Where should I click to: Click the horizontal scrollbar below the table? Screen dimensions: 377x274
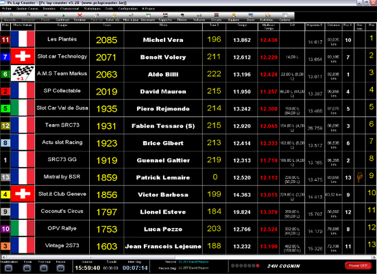pyautogui.click(x=188, y=257)
